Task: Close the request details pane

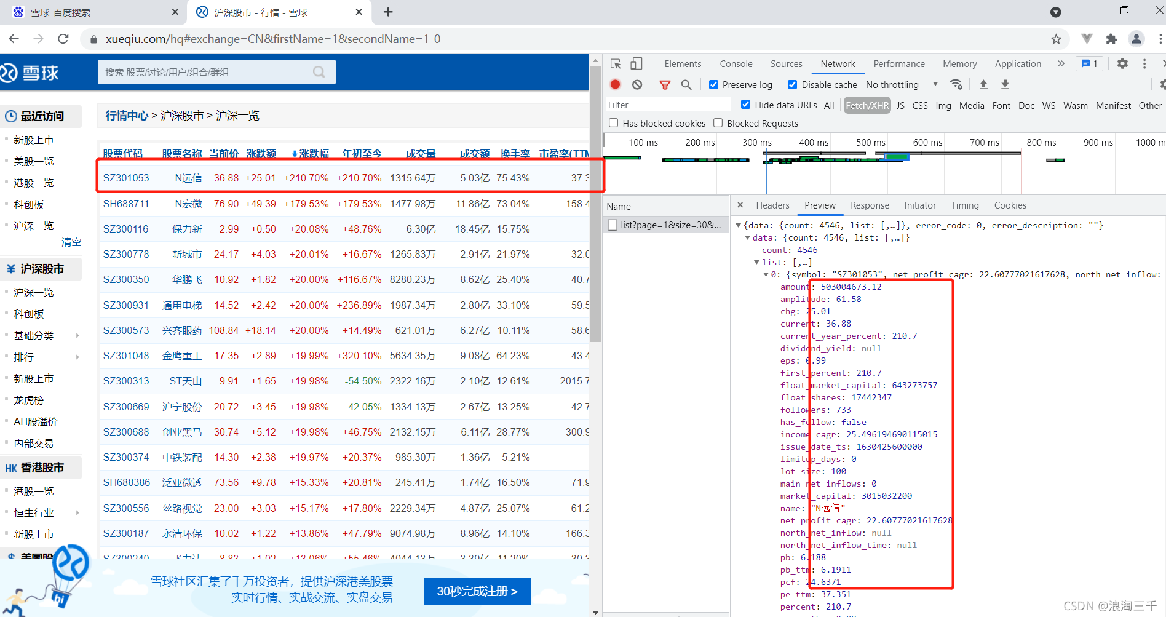Action: pyautogui.click(x=740, y=205)
